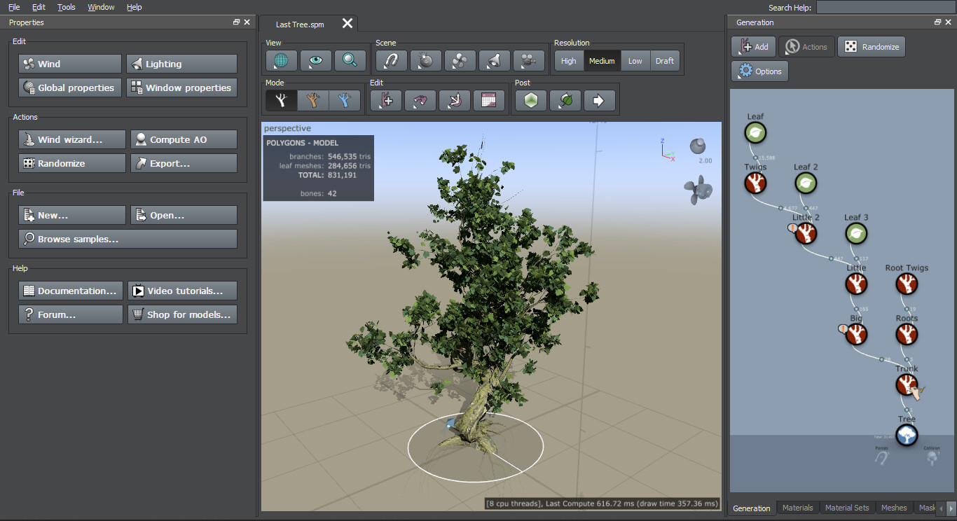Set resolution to High

point(569,61)
